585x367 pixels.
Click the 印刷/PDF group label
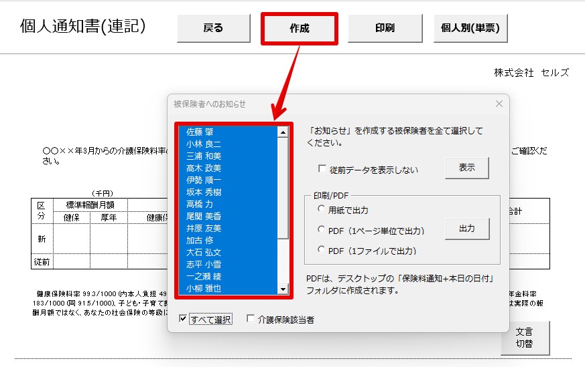click(331, 196)
